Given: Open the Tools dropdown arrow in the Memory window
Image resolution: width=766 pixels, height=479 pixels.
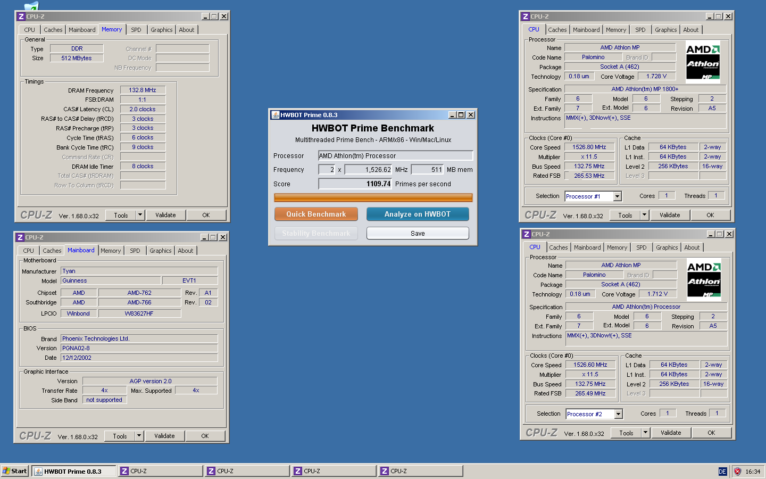Looking at the screenshot, I should [140, 215].
